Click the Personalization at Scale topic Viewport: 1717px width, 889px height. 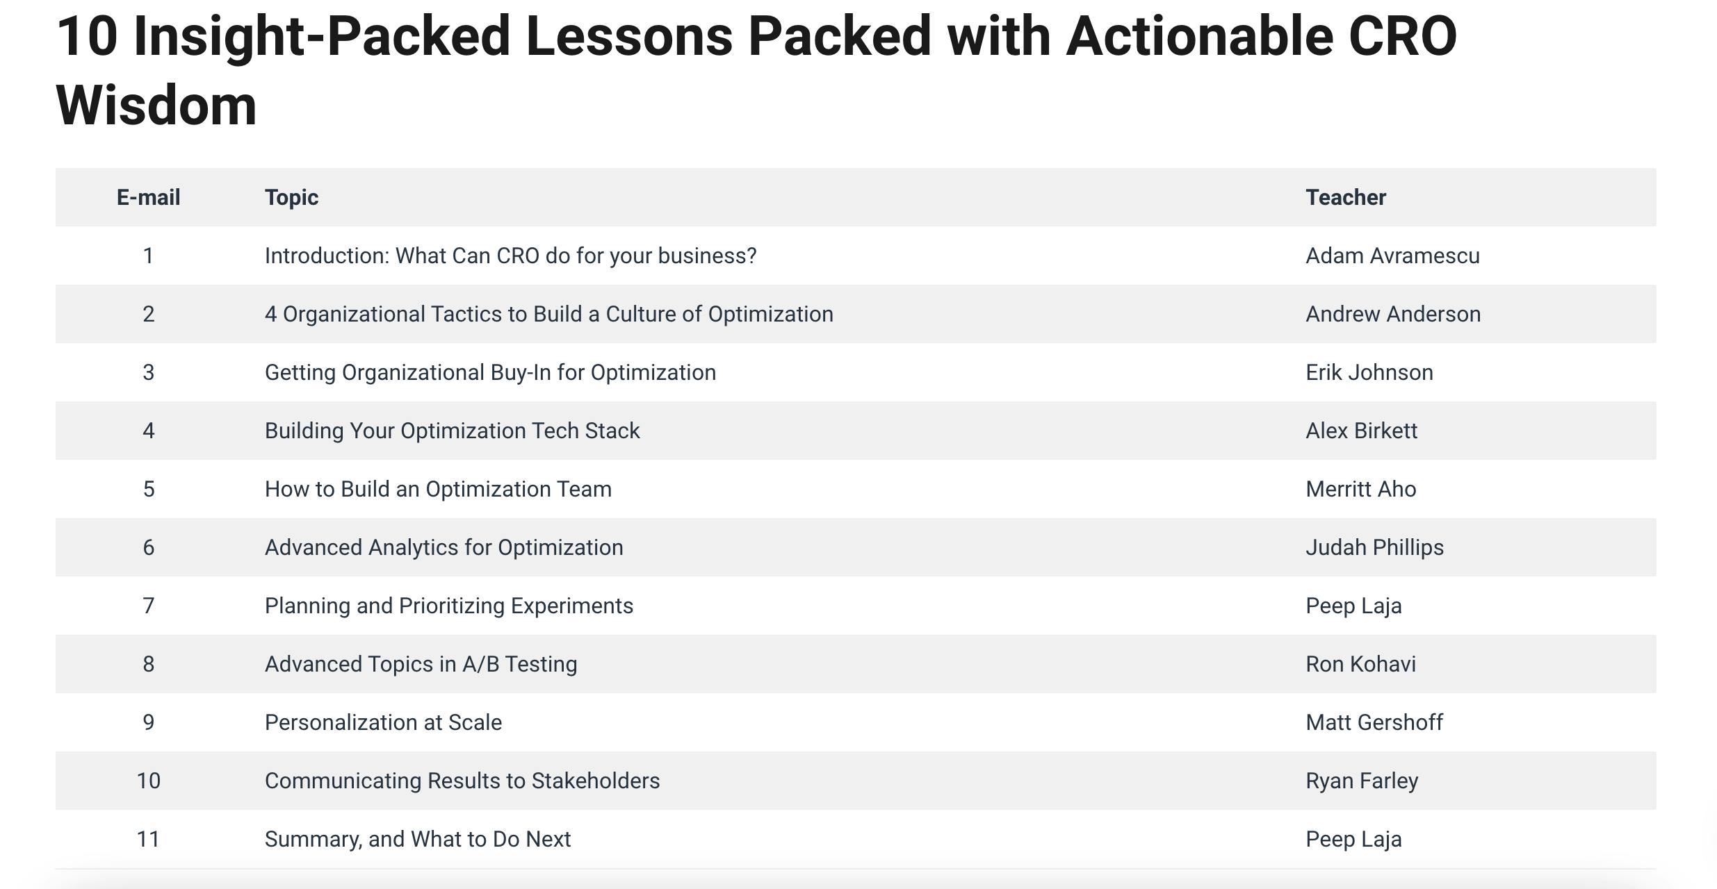click(x=383, y=722)
